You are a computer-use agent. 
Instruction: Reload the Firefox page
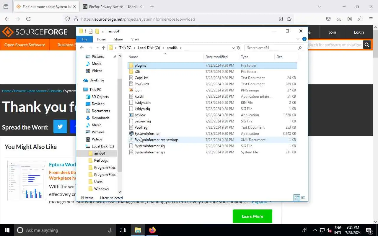pyautogui.click(x=28, y=19)
